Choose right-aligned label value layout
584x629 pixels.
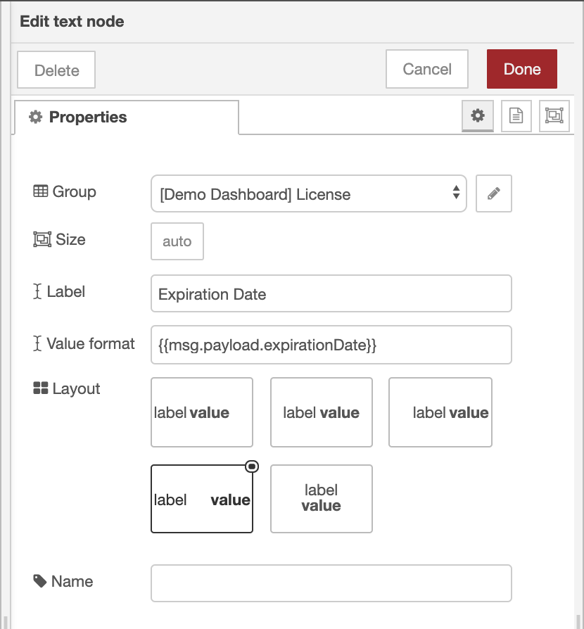coord(440,412)
